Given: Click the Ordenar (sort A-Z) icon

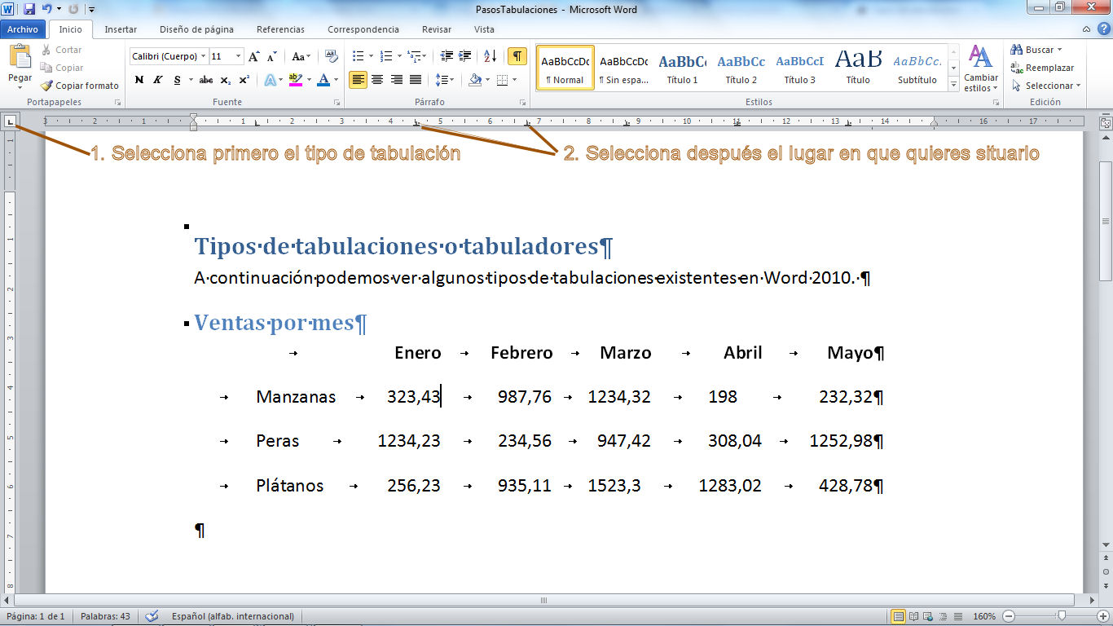Looking at the screenshot, I should [490, 57].
